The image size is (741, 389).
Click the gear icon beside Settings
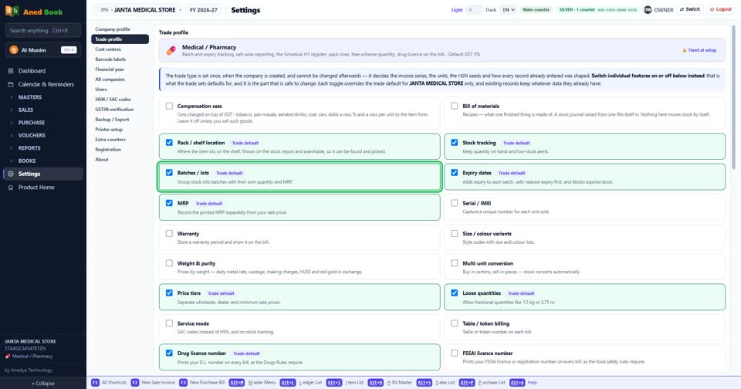click(11, 174)
